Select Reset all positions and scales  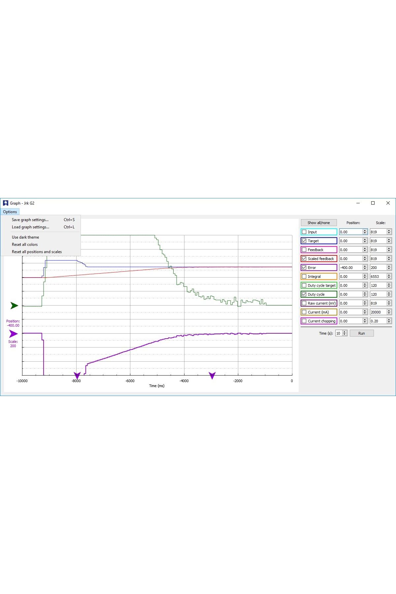tap(41, 252)
